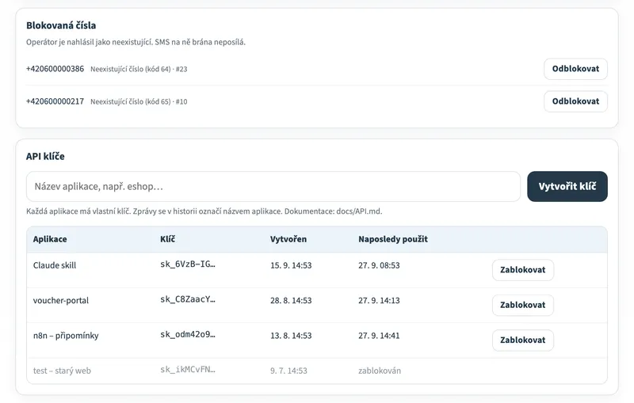Click the key sk_odm42o9…
This screenshot has height=403, width=634.
pos(188,334)
